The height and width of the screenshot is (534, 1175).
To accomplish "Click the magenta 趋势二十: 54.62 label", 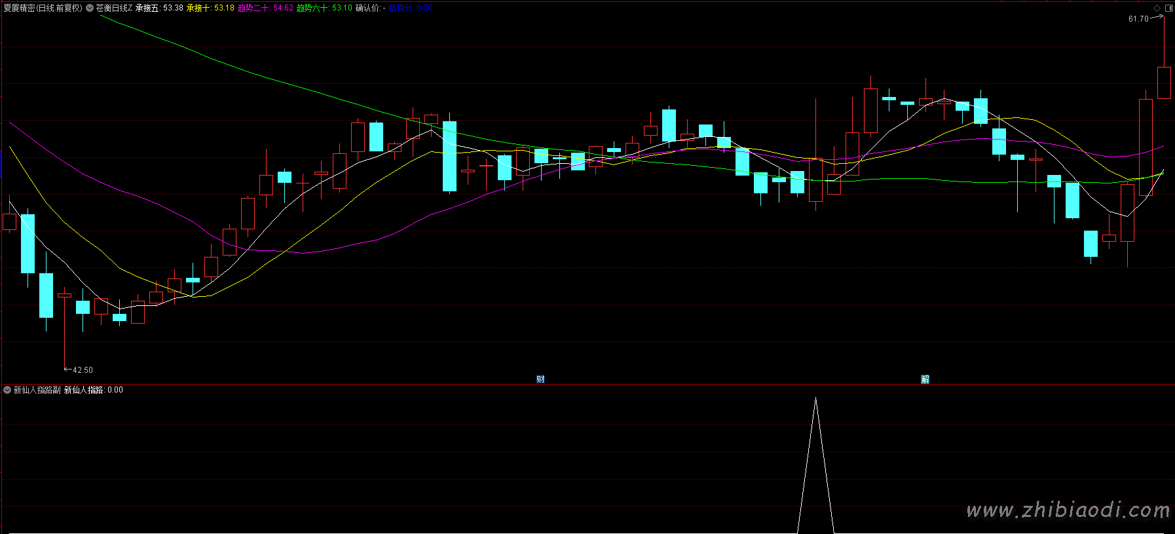I will tap(265, 8).
